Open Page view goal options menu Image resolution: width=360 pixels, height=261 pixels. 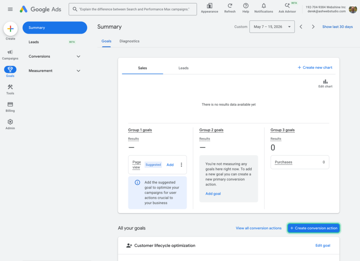pos(181,165)
